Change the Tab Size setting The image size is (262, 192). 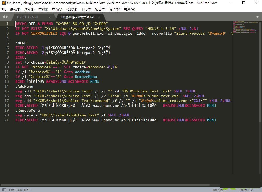click(220, 190)
